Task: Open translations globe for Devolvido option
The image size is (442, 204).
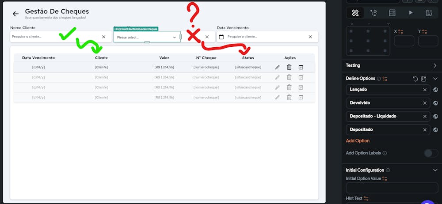Action: pyautogui.click(x=435, y=103)
